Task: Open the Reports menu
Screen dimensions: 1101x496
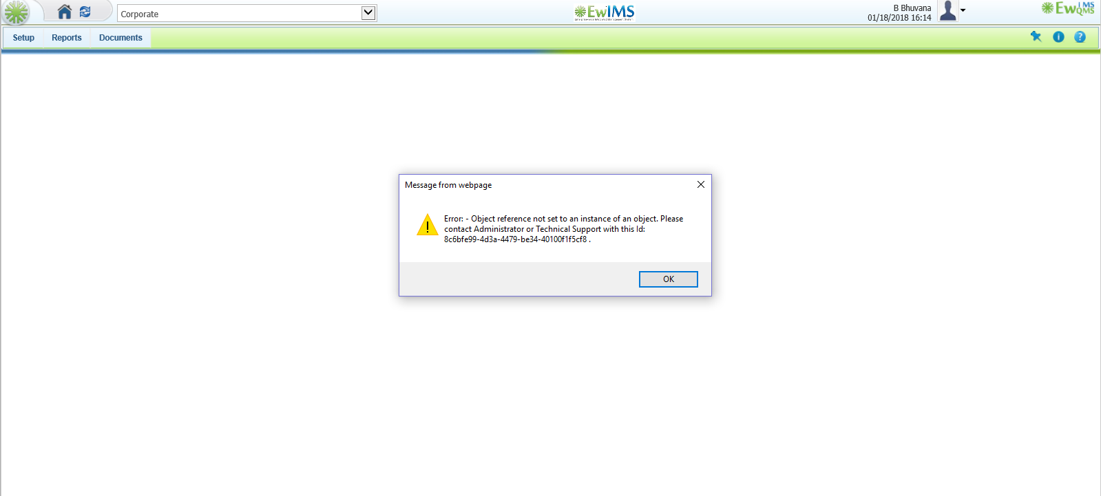Action: coord(67,38)
